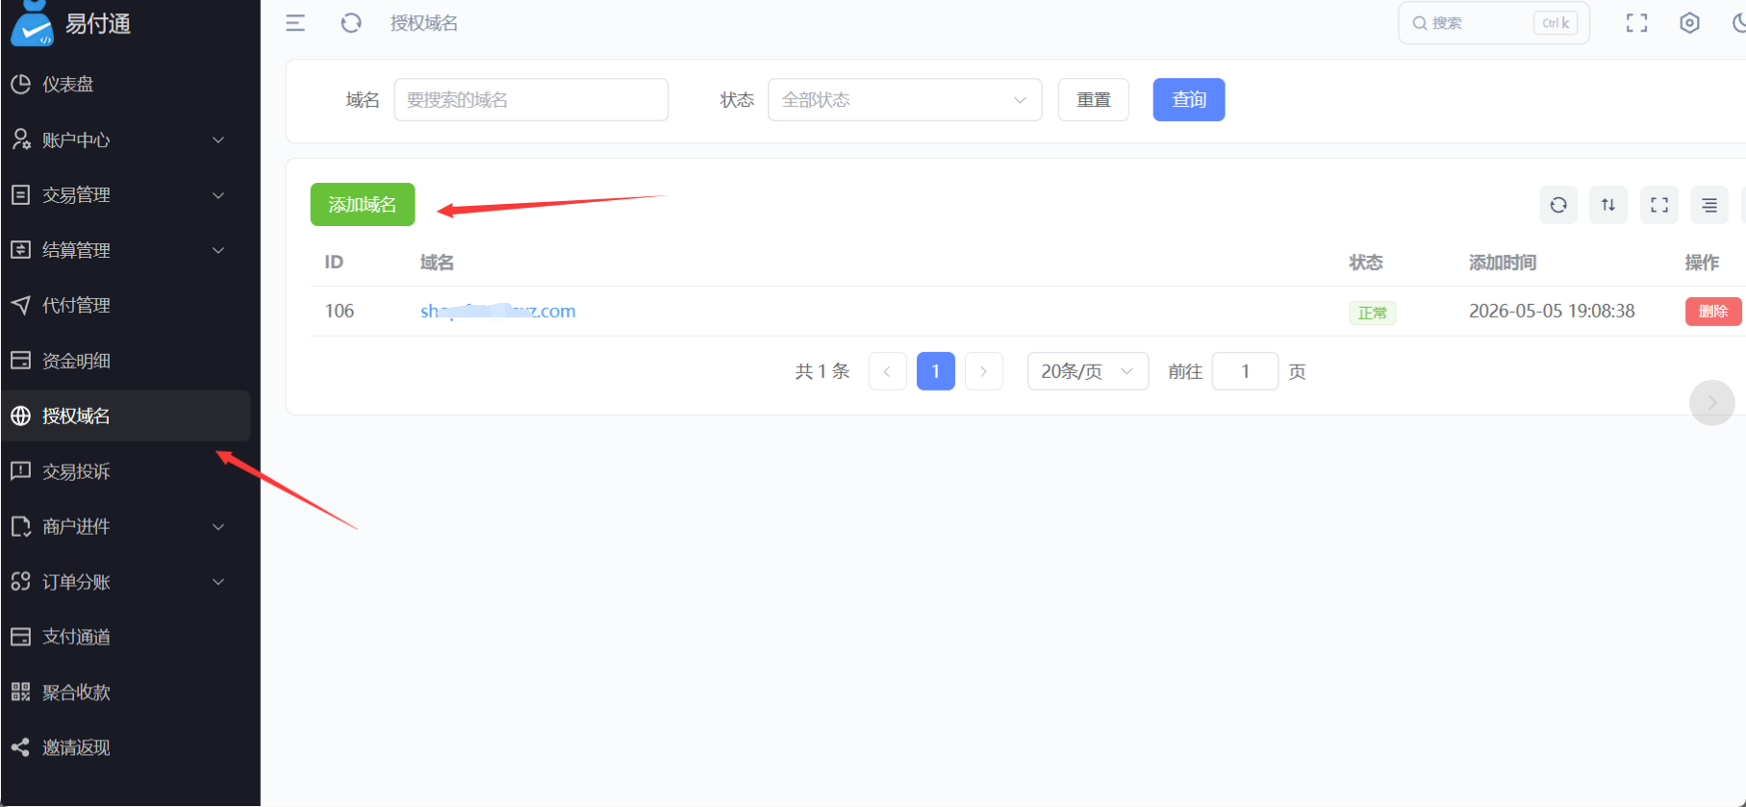1746x807 pixels.
Task: Click the 代付管理 paper plane icon
Action: pos(21,305)
